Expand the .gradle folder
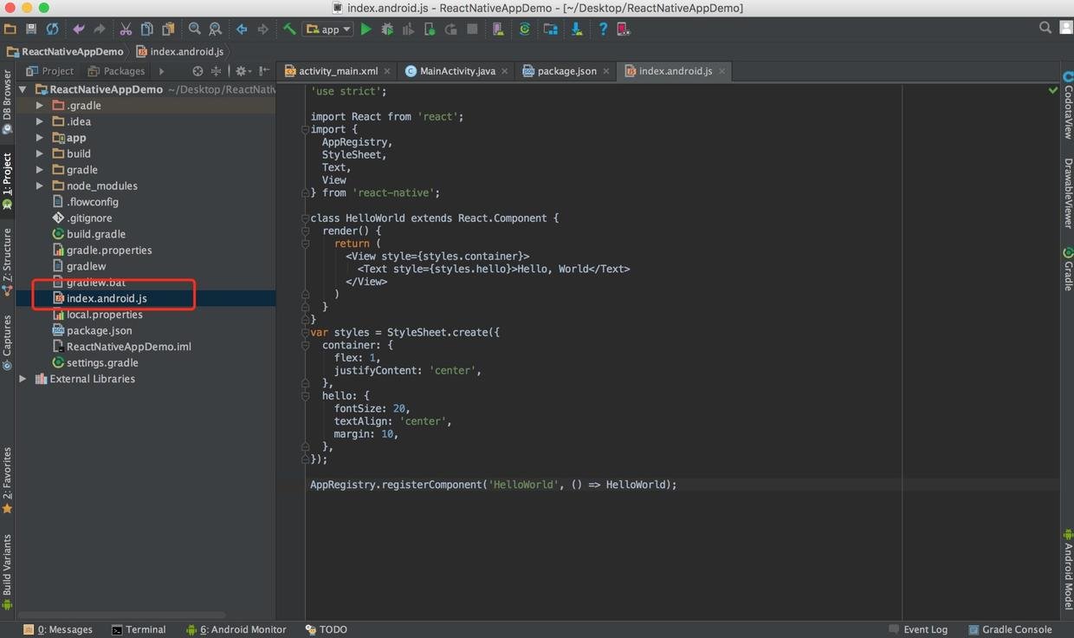1074x638 pixels. [x=40, y=106]
